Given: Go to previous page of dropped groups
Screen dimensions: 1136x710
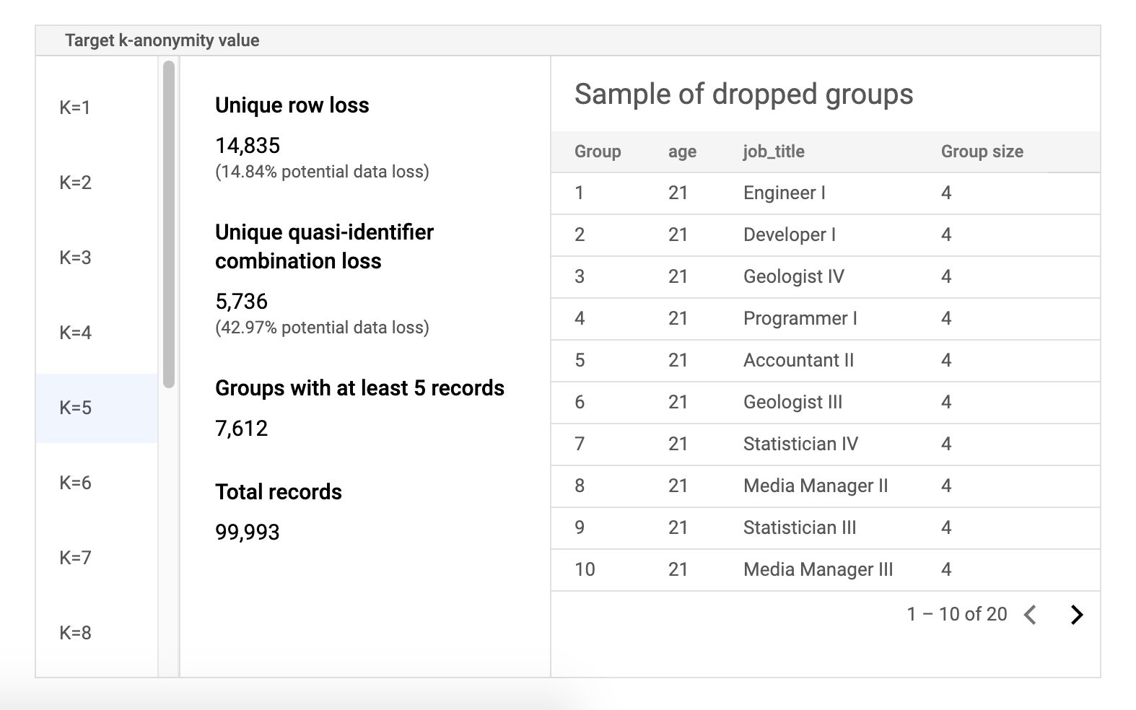Looking at the screenshot, I should (x=1031, y=614).
